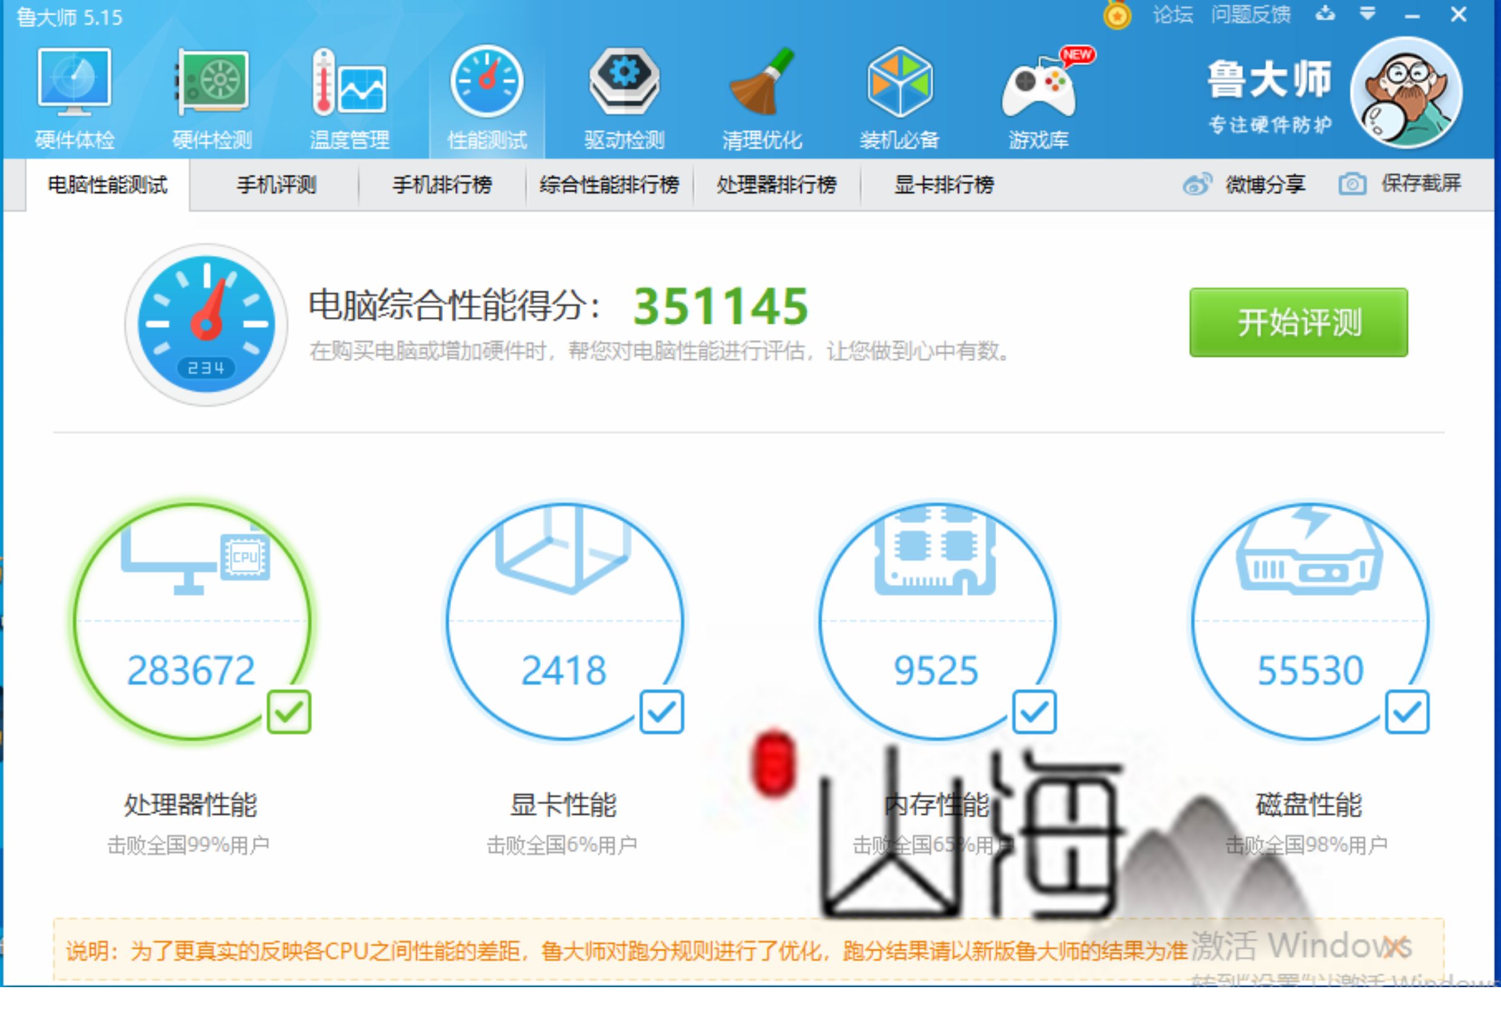Click the memory score 9525
The image size is (1501, 1021).
[x=936, y=671]
